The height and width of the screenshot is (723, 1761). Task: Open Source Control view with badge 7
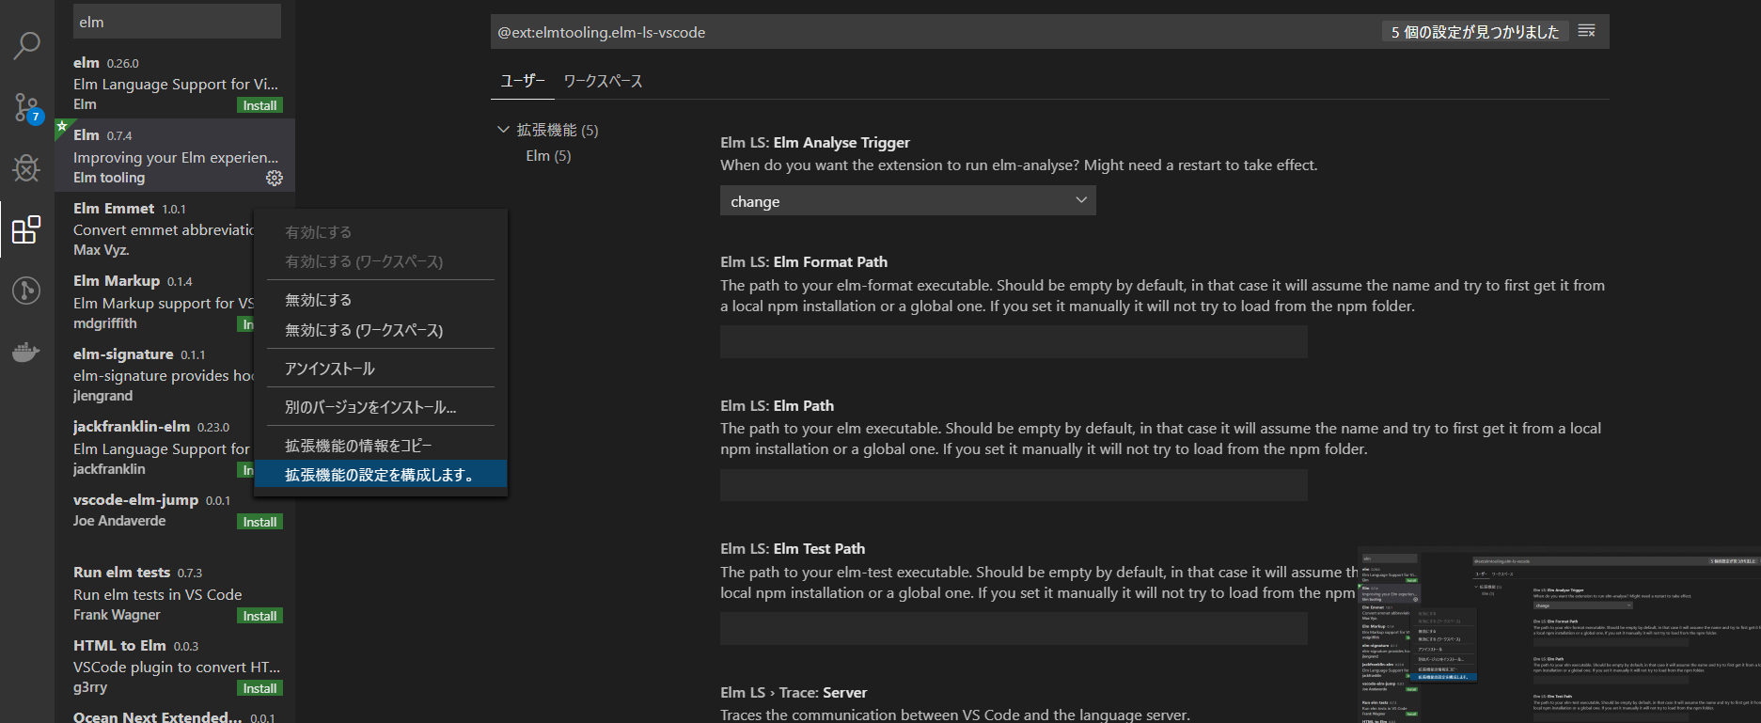click(26, 107)
